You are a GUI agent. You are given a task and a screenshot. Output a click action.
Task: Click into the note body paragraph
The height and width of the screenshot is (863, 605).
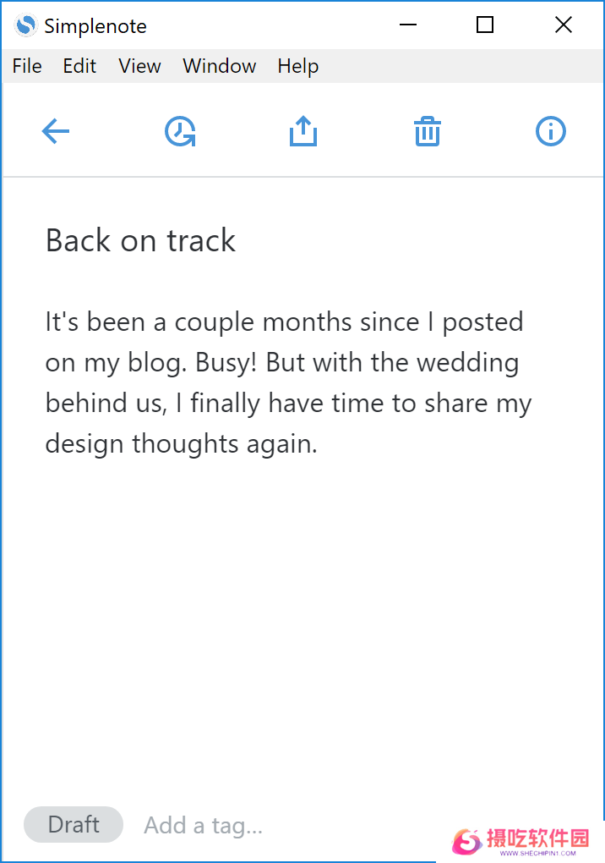[x=287, y=382]
